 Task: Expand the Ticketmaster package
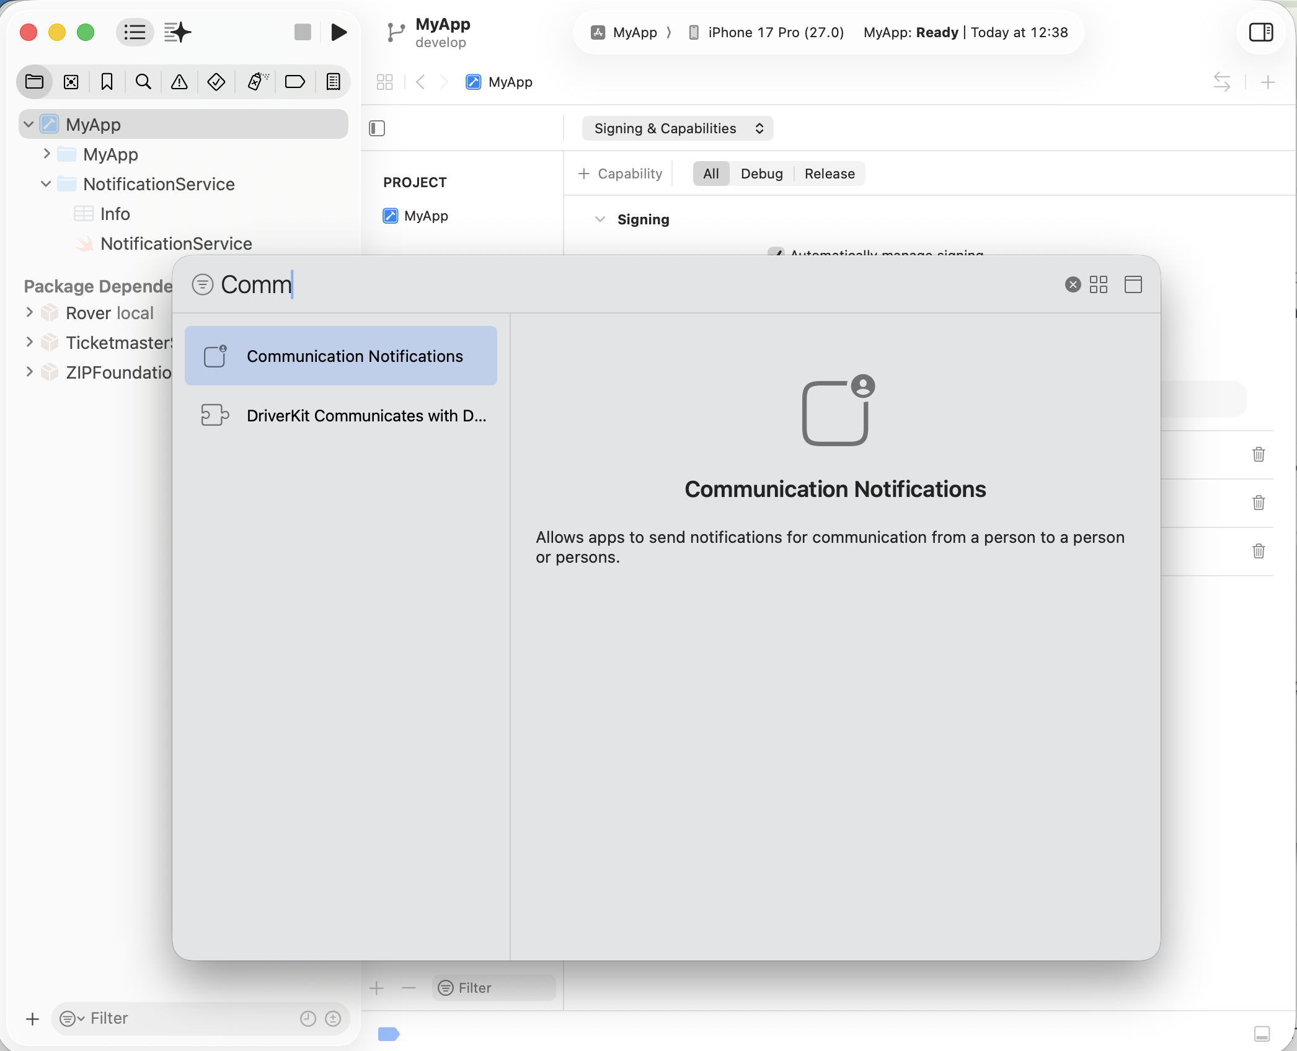pyautogui.click(x=29, y=342)
